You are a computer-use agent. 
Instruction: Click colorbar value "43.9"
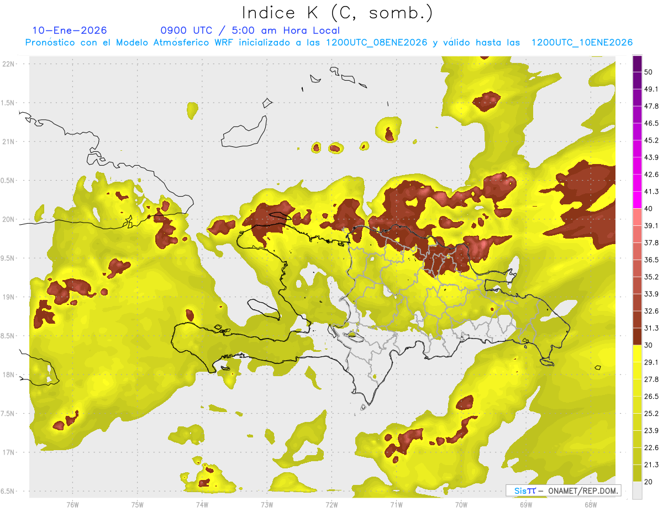[651, 157]
